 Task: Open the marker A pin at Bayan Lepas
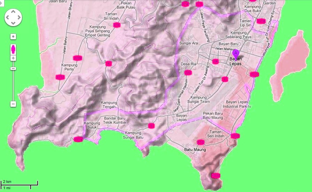tap(236, 54)
